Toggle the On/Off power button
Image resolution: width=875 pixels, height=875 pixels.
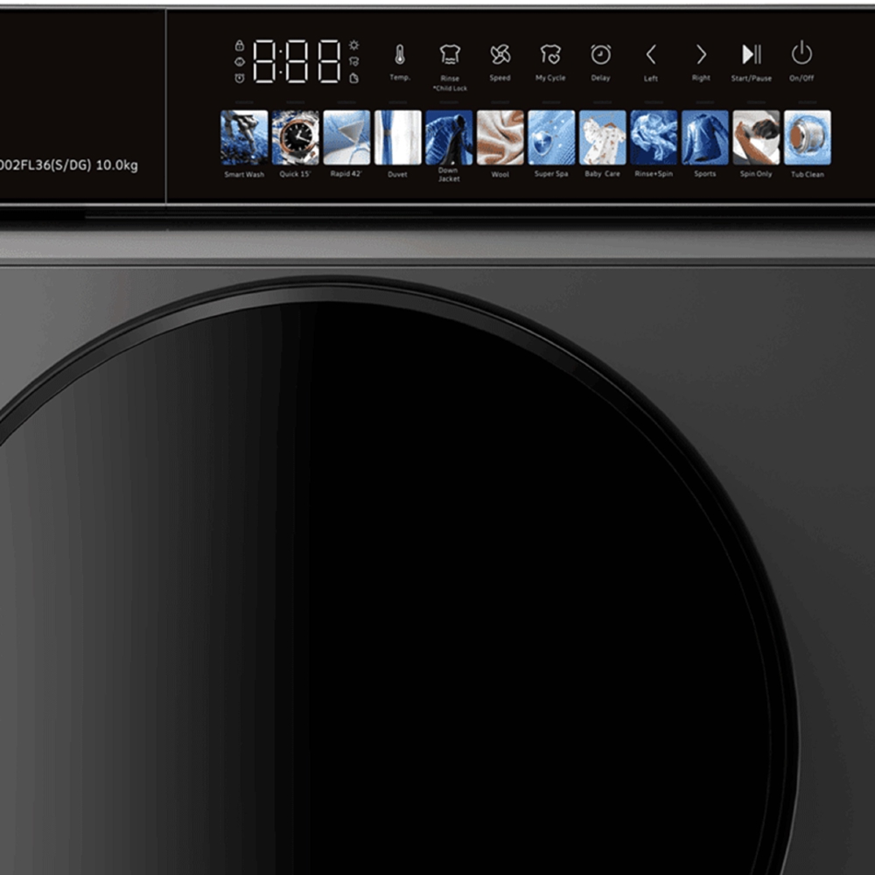pyautogui.click(x=801, y=54)
